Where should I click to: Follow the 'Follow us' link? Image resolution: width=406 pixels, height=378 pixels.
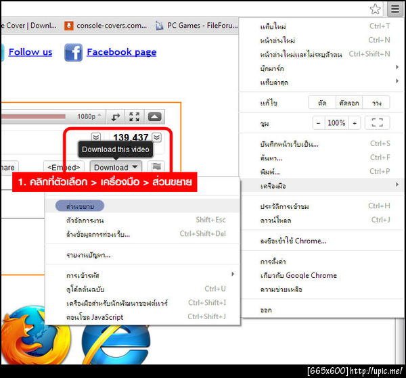tap(30, 52)
